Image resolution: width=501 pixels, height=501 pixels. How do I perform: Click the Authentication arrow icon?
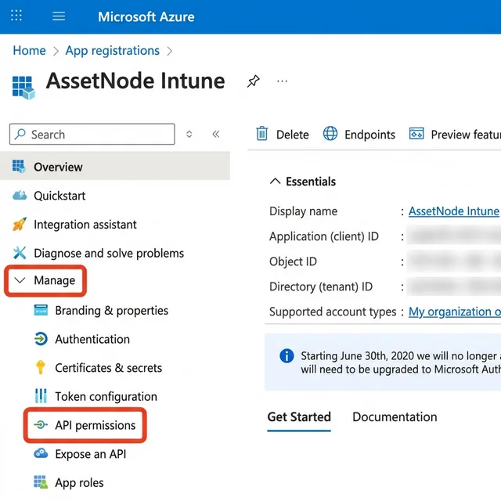click(41, 339)
